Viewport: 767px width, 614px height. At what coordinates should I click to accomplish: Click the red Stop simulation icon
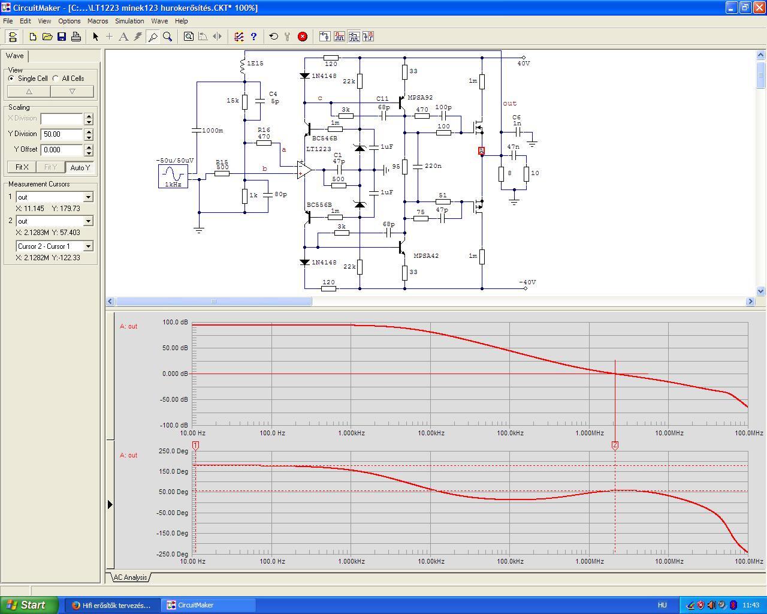(303, 37)
